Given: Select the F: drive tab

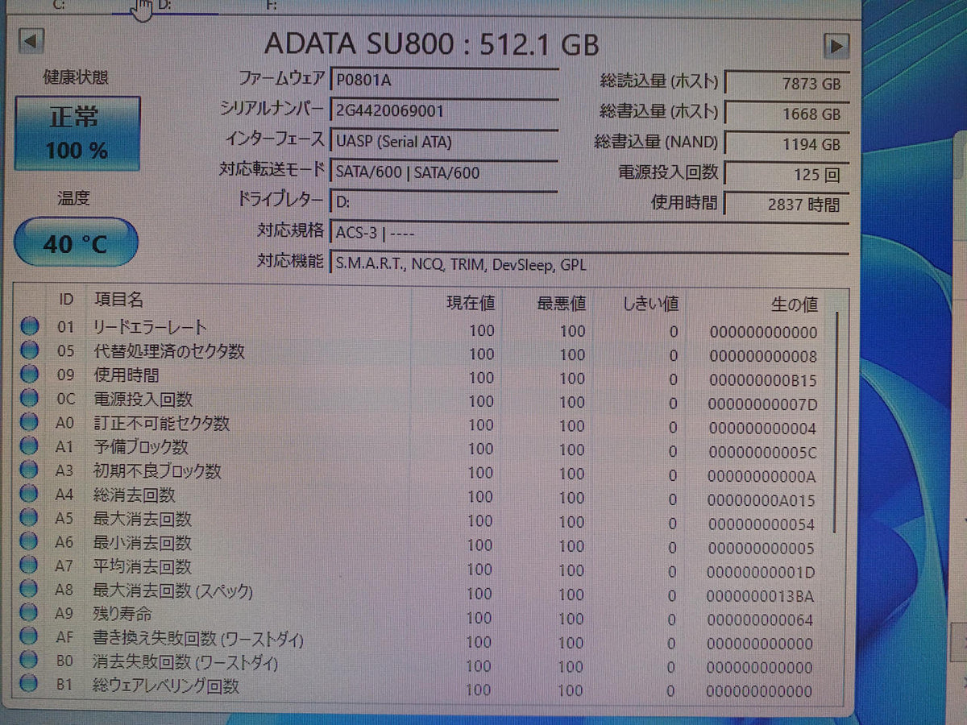Looking at the screenshot, I should [x=272, y=6].
